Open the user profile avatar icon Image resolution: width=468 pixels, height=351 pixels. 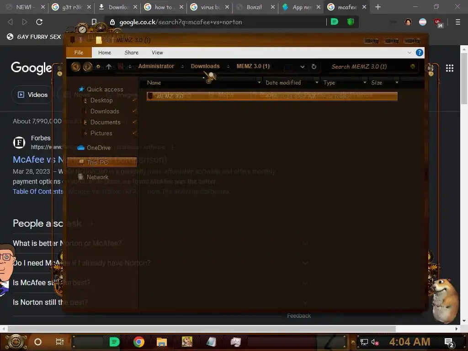coord(408,22)
